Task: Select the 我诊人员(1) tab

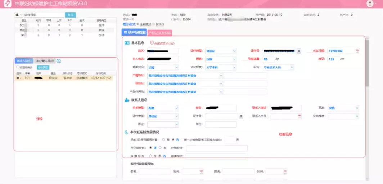Action: (24, 61)
